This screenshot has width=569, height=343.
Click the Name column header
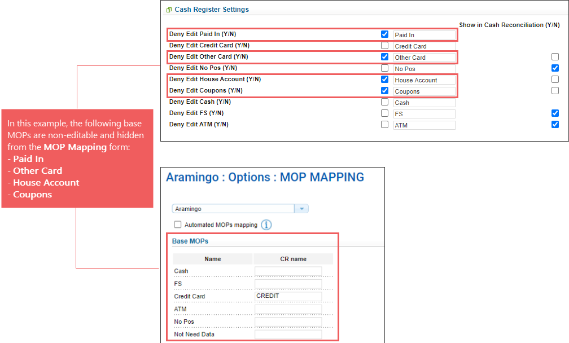click(212, 259)
